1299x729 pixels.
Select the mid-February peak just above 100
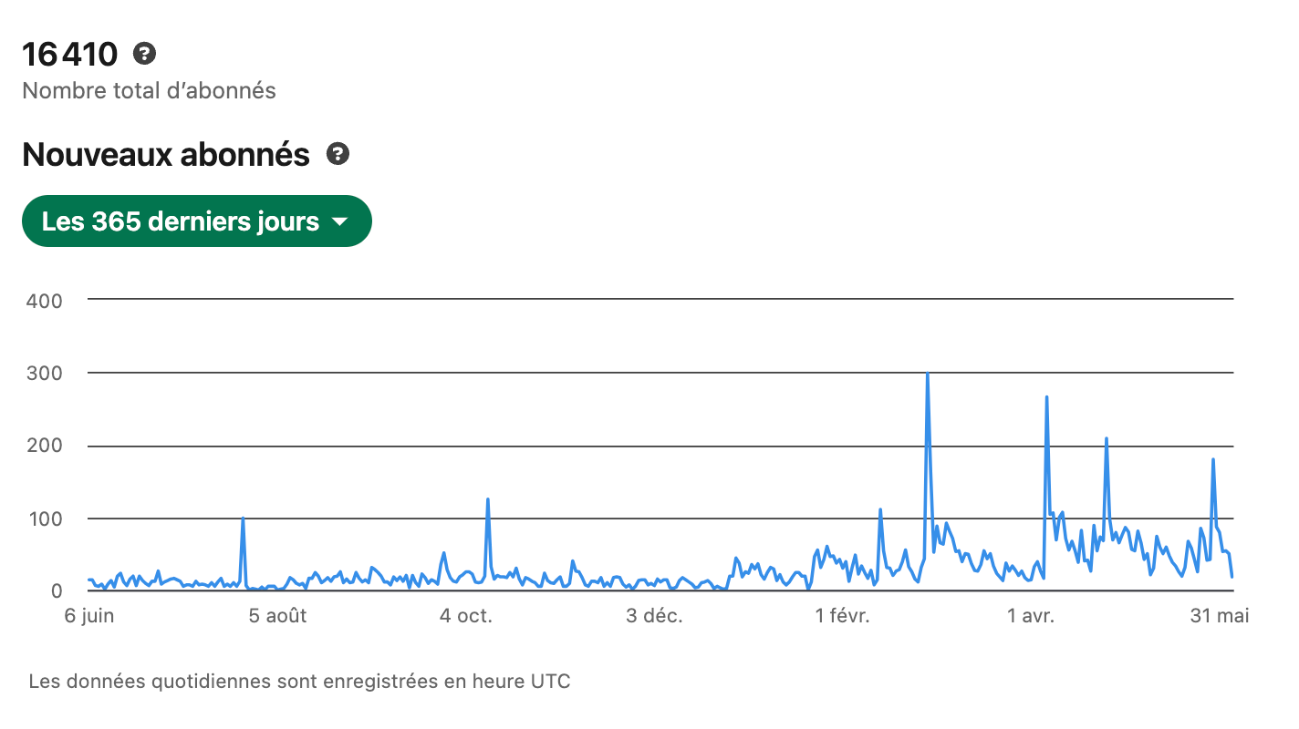(880, 510)
